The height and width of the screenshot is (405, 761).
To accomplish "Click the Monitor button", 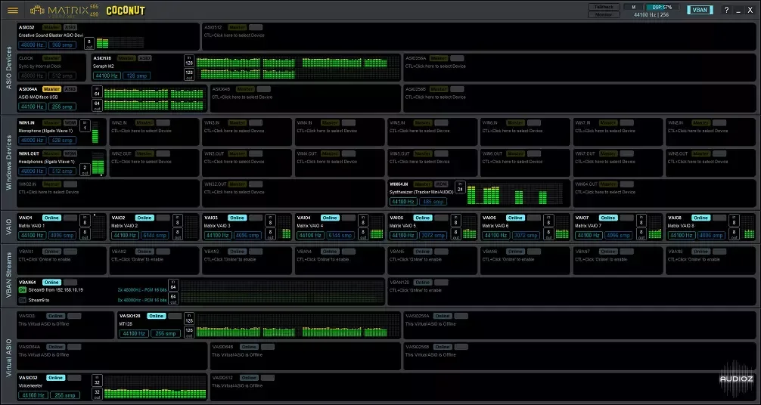I will pos(604,14).
